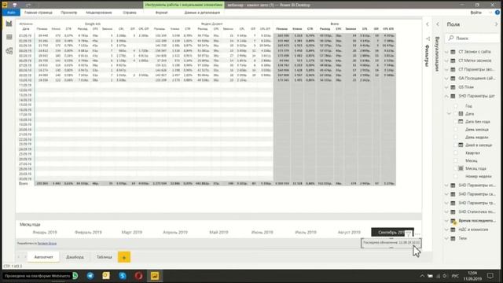Open the yellow Outlook taskbar icon
The image size is (503, 283).
click(x=106, y=276)
